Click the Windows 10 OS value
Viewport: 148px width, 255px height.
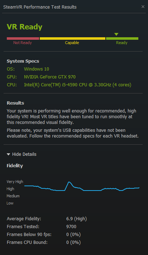37,69
